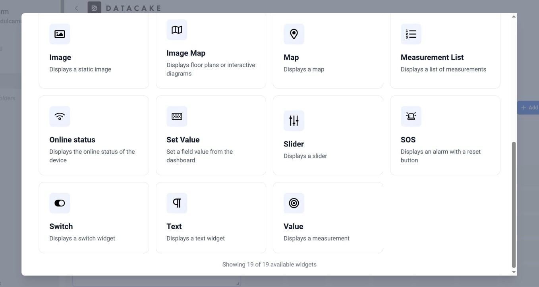The image size is (539, 287).
Task: Select the Image widget icon
Action: (60, 34)
